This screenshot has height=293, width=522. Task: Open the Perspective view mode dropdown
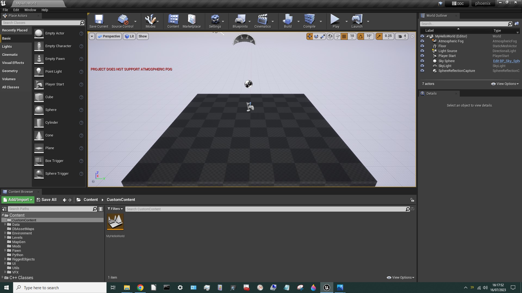pyautogui.click(x=109, y=36)
